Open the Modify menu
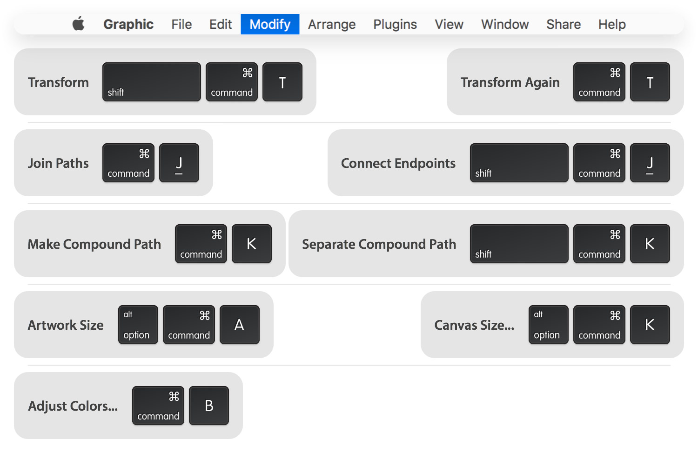 [270, 24]
